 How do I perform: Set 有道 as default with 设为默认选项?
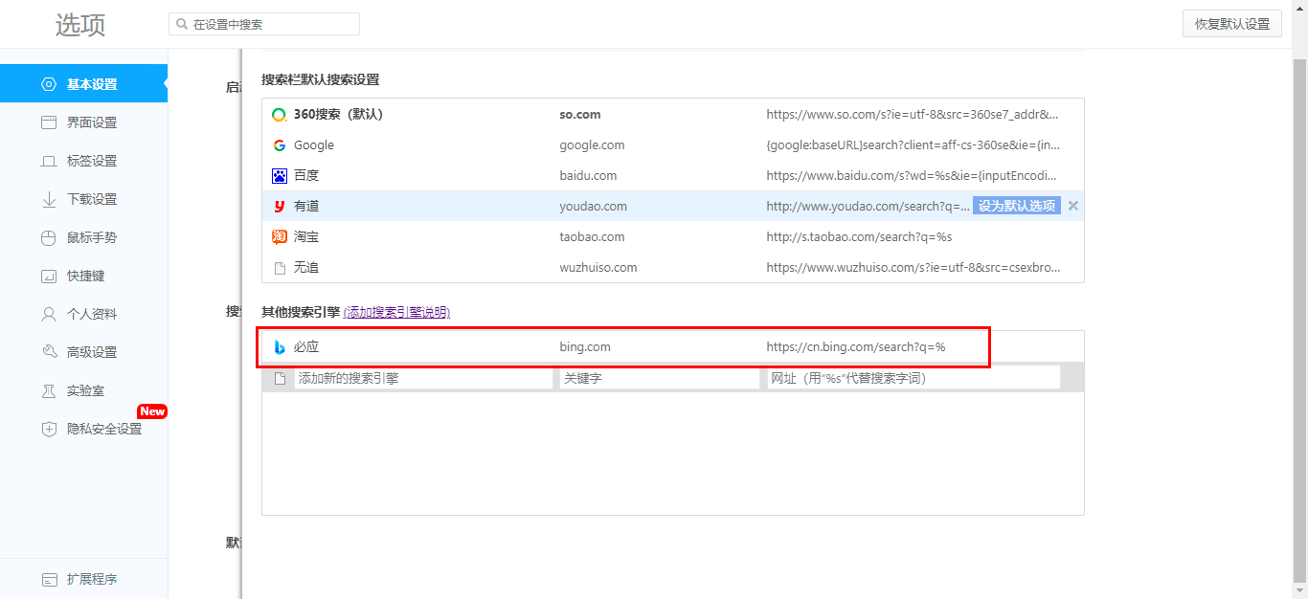click(x=1017, y=206)
